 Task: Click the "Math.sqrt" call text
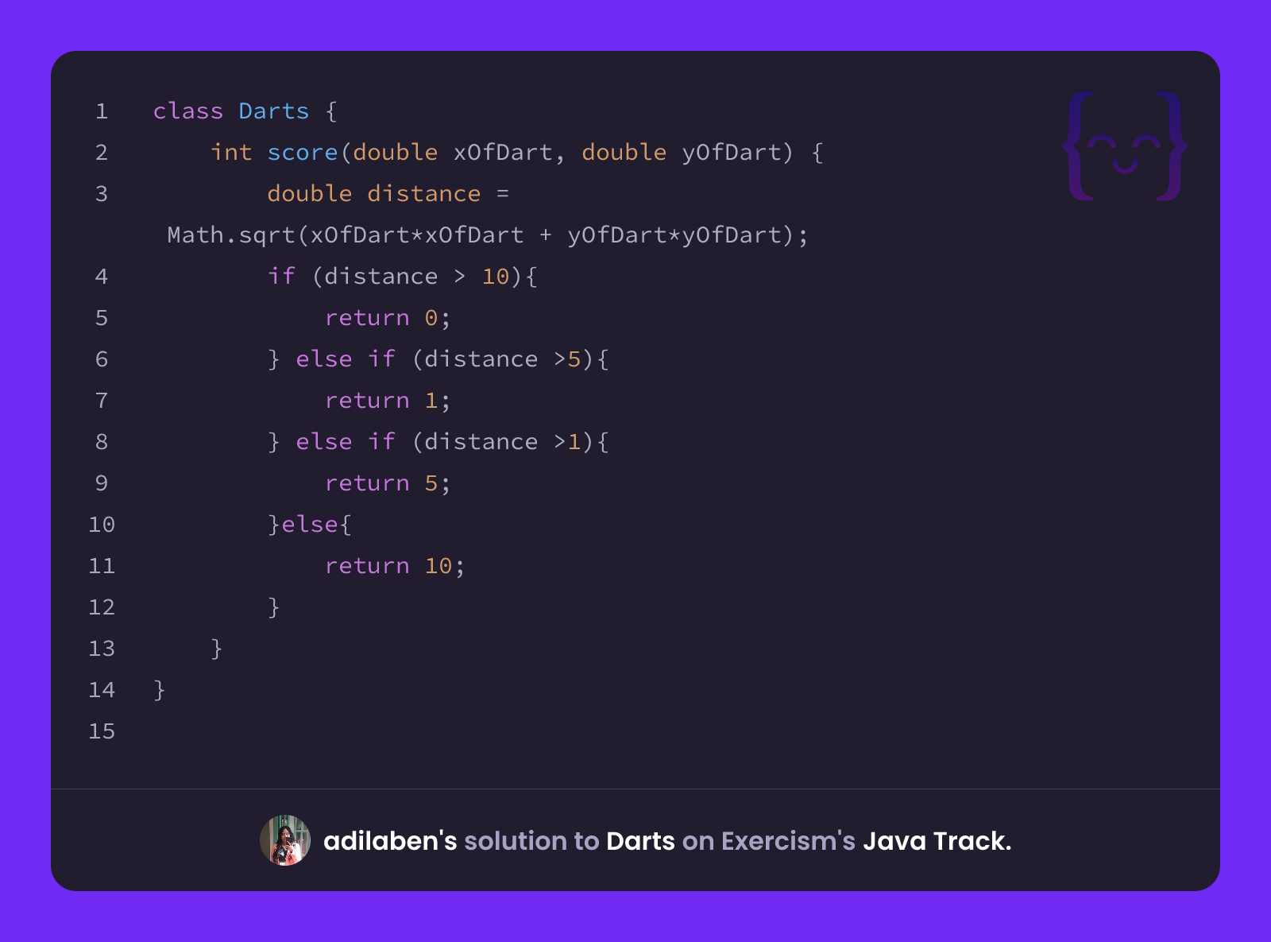click(231, 235)
